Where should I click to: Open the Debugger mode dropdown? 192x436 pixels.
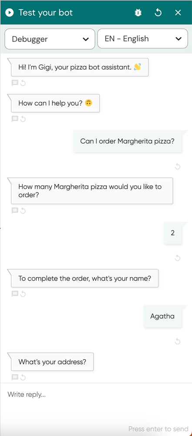pyautogui.click(x=50, y=39)
